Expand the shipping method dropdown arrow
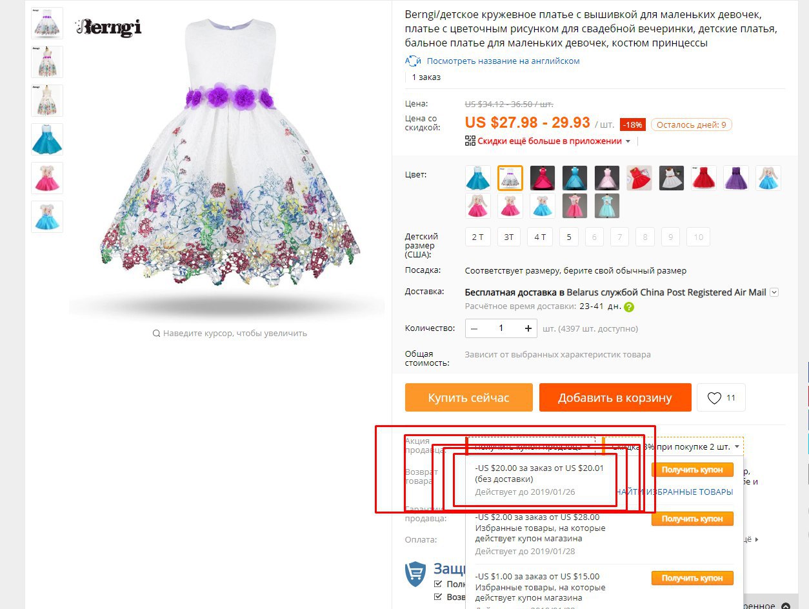This screenshot has width=809, height=609. (774, 292)
